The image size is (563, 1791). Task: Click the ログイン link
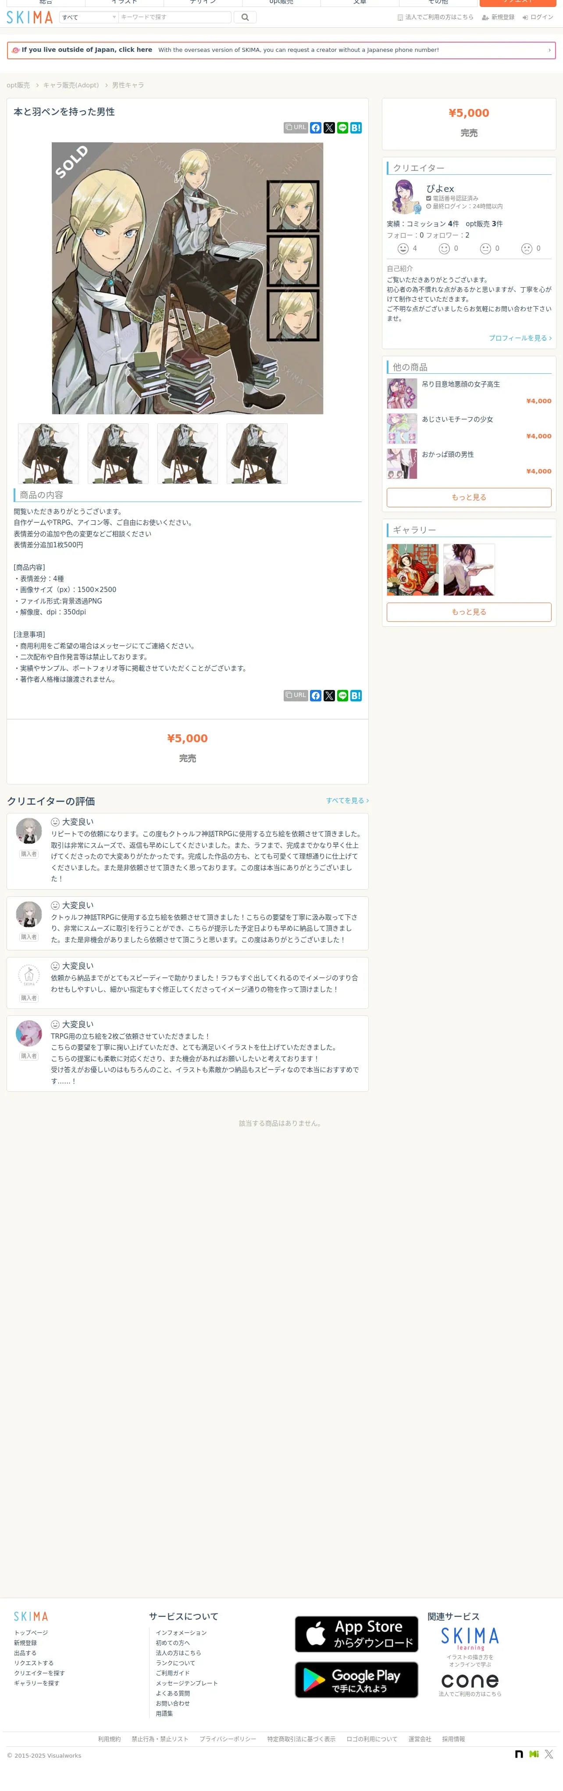[x=538, y=18]
